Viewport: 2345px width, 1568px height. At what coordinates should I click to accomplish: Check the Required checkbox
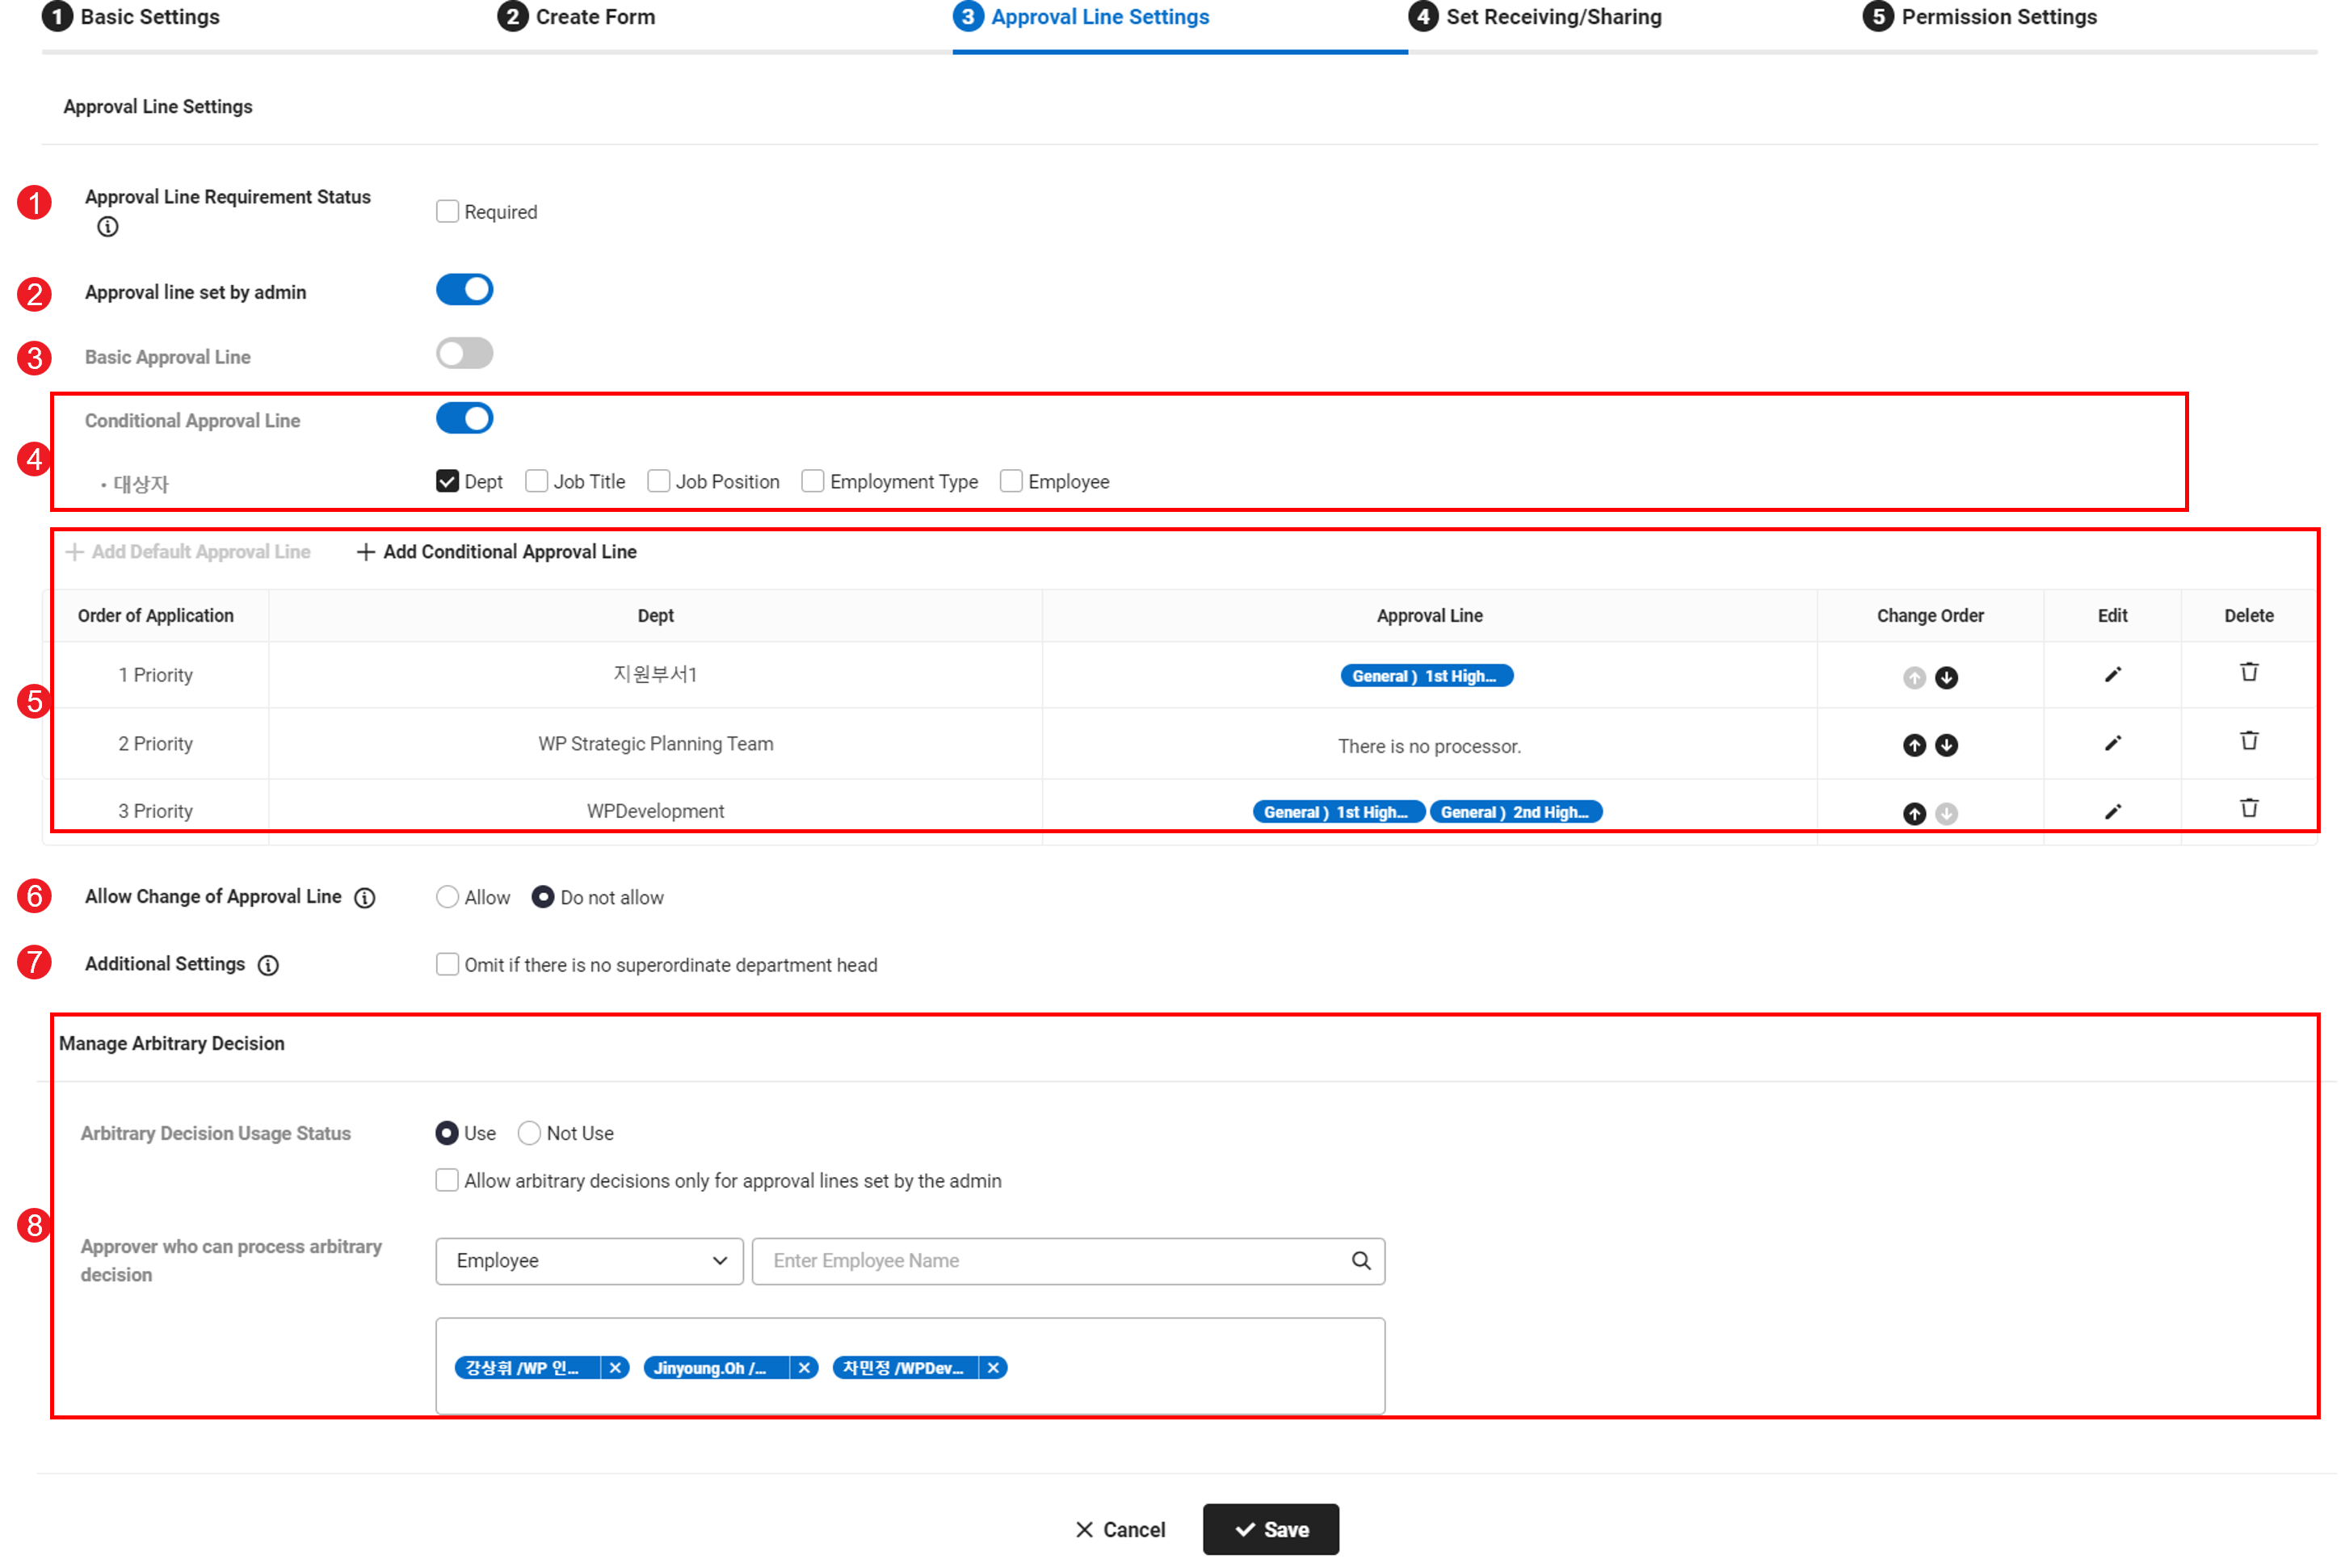[x=448, y=211]
